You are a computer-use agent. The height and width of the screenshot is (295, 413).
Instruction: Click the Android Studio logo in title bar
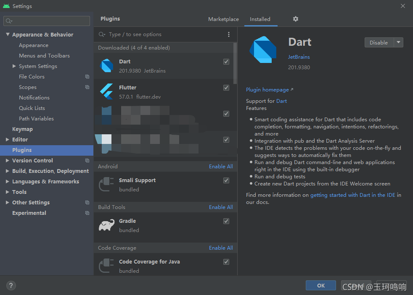(x=6, y=6)
